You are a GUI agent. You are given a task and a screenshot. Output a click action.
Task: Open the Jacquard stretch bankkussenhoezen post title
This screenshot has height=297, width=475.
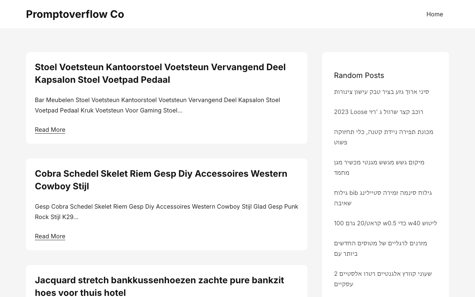pos(160,286)
